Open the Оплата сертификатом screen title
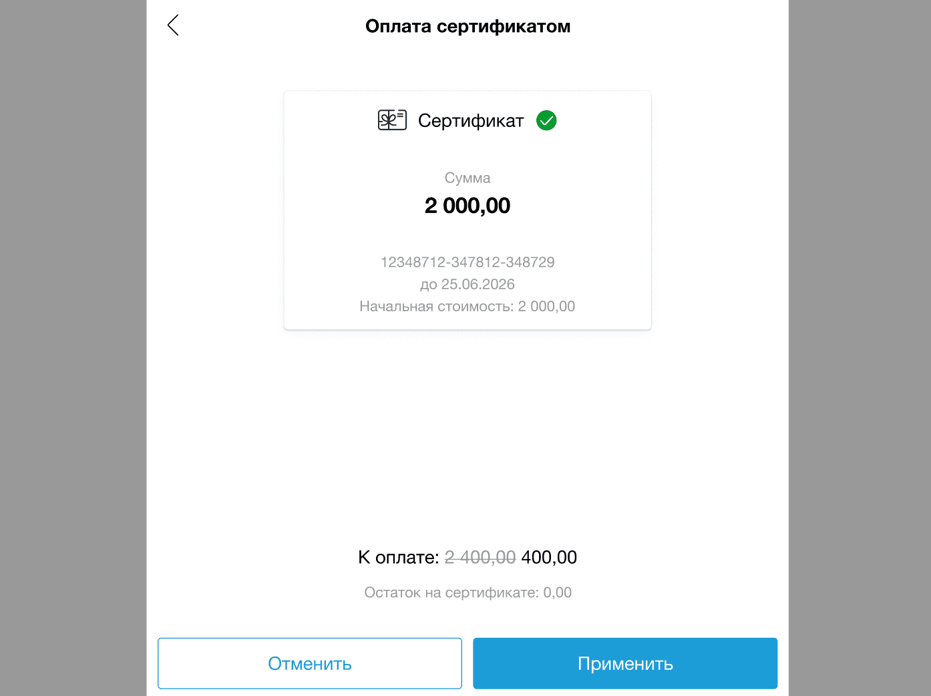 tap(468, 26)
